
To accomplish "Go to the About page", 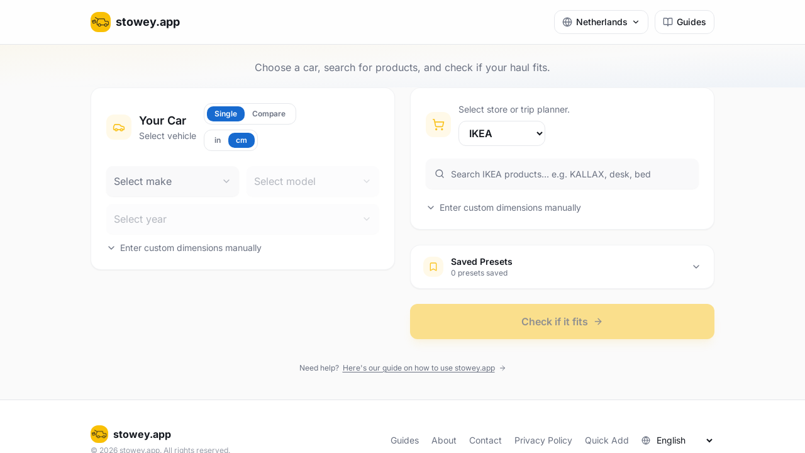I will (x=444, y=440).
